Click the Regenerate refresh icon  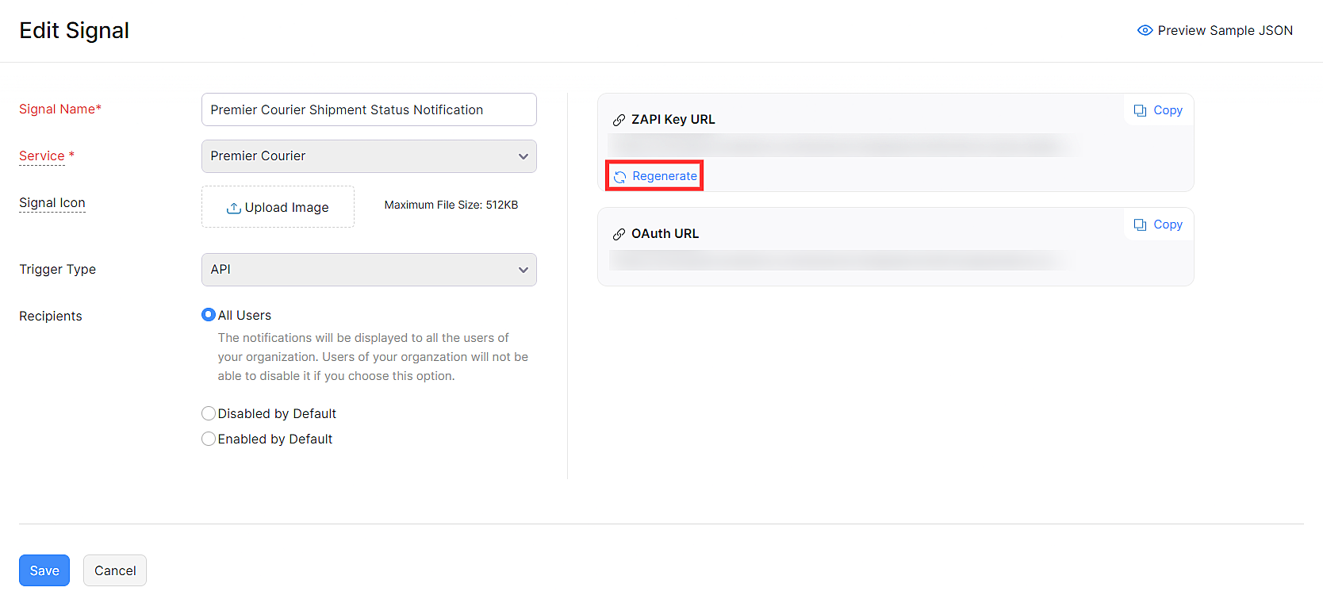[x=619, y=177]
